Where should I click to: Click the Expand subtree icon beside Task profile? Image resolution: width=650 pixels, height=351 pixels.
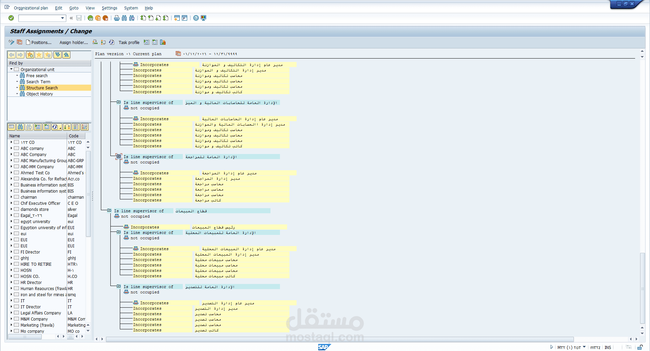pyautogui.click(x=147, y=42)
